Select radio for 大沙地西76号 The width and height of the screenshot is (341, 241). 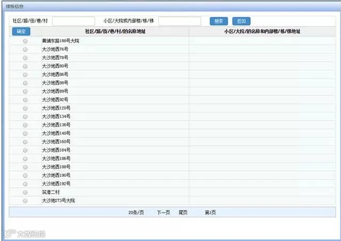click(25, 49)
